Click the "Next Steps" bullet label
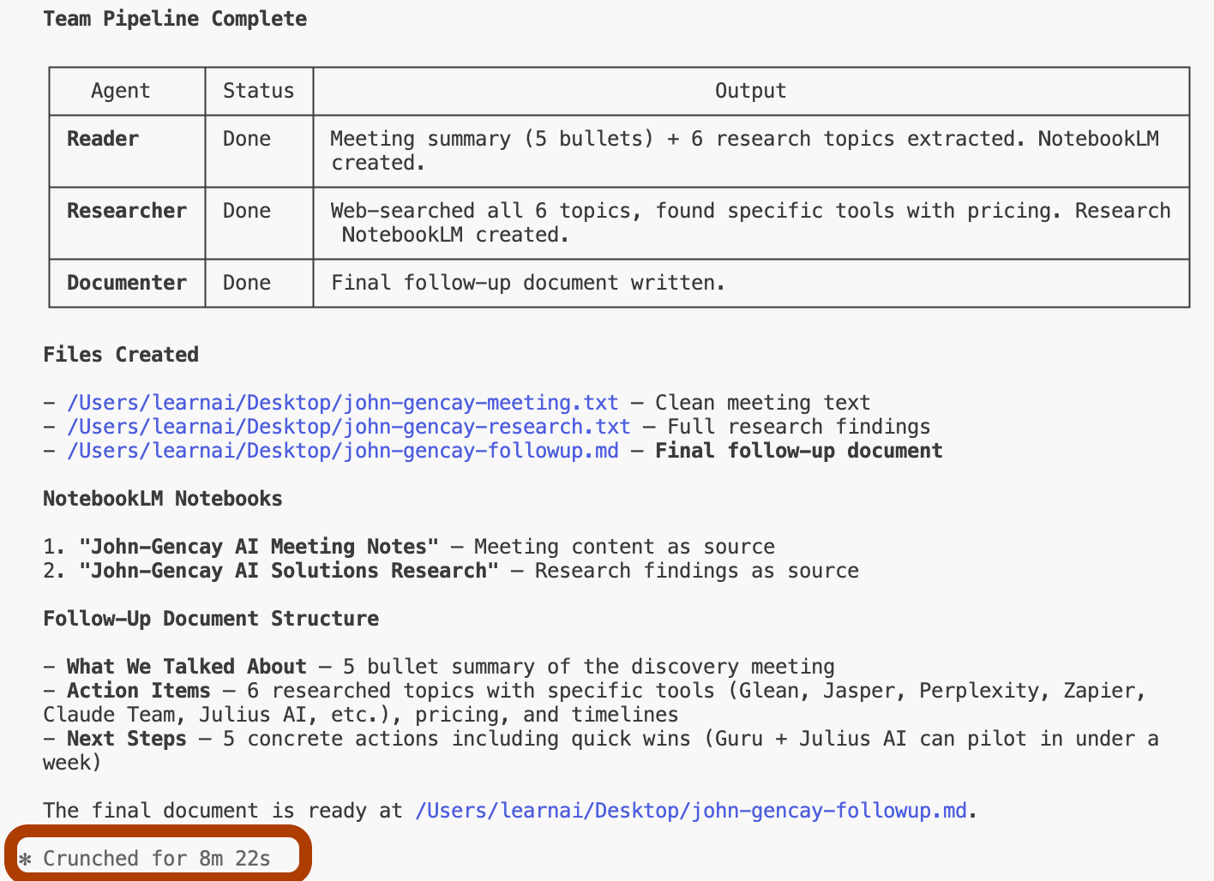This screenshot has height=881, width=1214. [127, 739]
